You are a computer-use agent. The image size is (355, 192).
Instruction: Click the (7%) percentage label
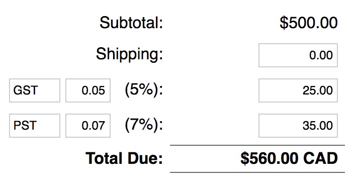pyautogui.click(x=144, y=125)
